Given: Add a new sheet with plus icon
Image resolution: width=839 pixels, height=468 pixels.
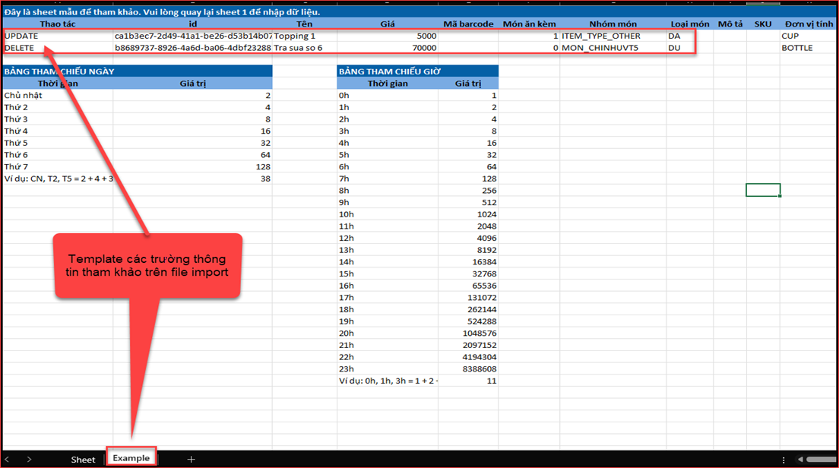Looking at the screenshot, I should [x=191, y=459].
